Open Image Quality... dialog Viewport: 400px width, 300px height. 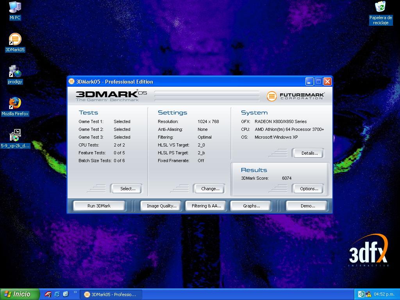[161, 206]
